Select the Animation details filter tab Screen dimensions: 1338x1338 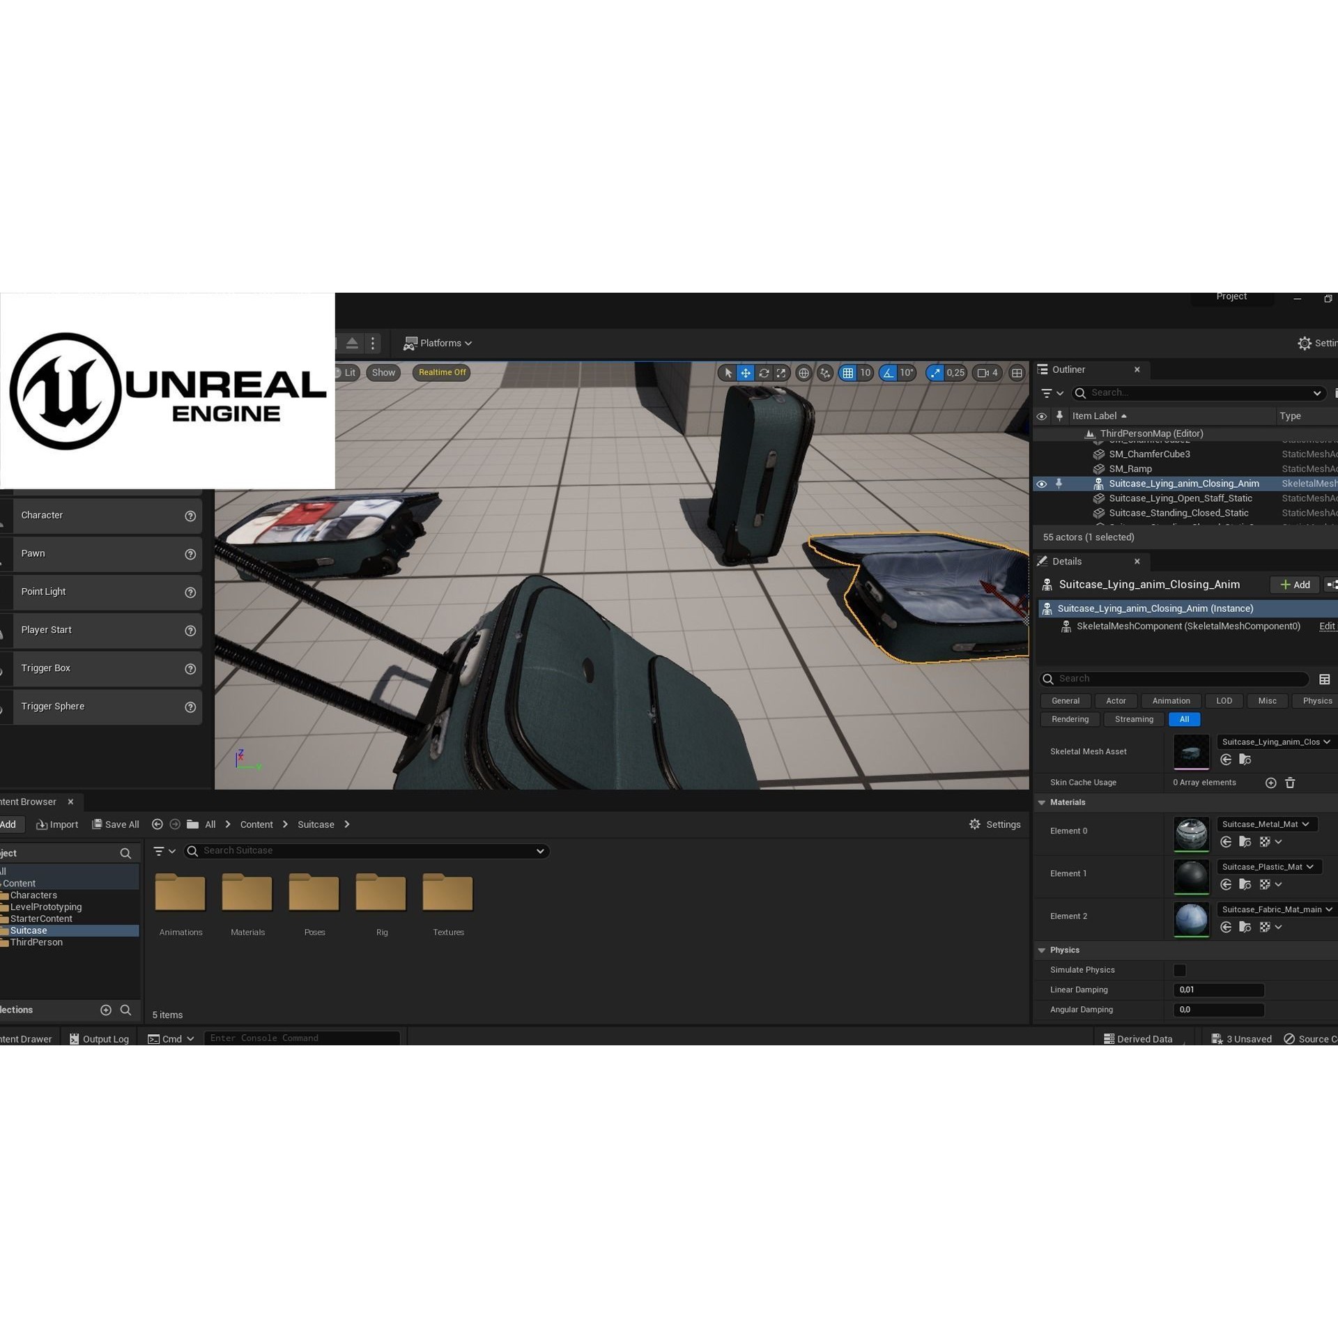click(x=1171, y=701)
